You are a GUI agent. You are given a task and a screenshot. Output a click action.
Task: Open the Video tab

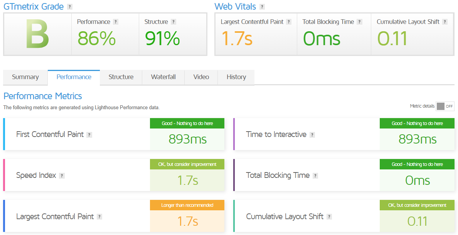click(201, 77)
